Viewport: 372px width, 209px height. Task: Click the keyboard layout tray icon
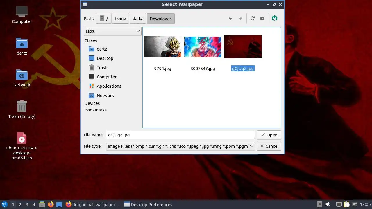354,204
